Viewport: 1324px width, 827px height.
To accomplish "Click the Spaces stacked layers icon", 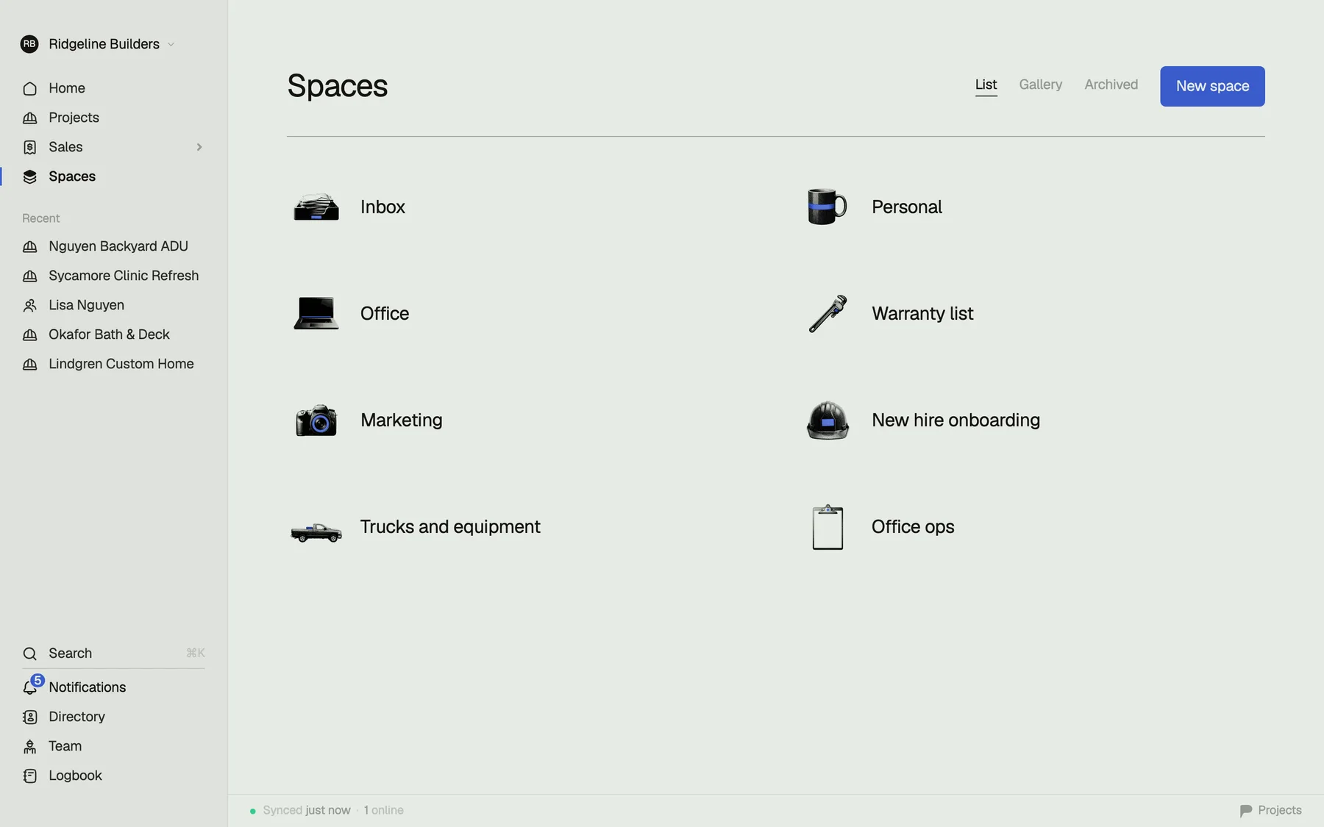I will 29,177.
